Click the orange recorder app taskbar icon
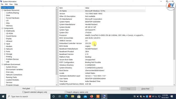176x99 pixels. [98, 97]
